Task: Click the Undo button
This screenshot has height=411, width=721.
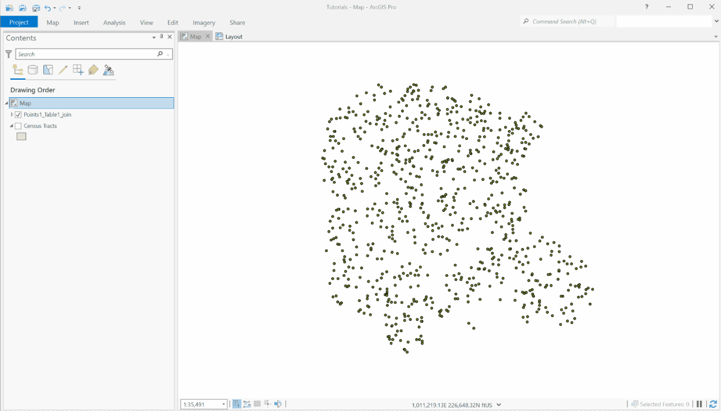Action: pos(48,7)
